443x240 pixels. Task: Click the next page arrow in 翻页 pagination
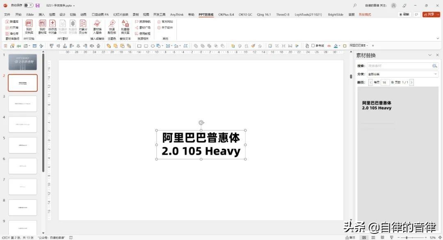[411, 82]
